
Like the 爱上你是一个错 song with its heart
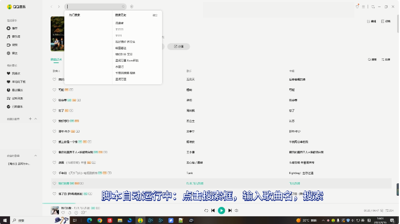(x=54, y=141)
